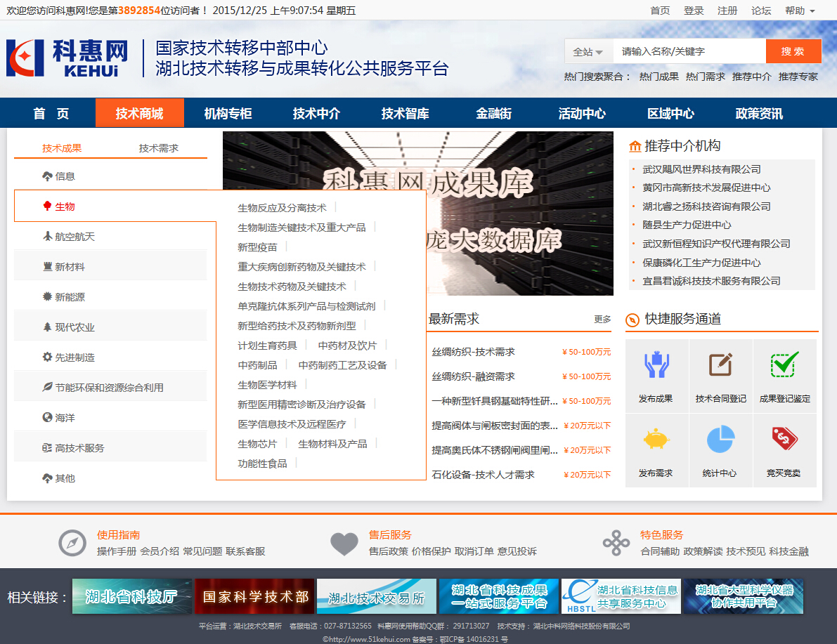Open 技术智库 navigation item

click(x=405, y=113)
